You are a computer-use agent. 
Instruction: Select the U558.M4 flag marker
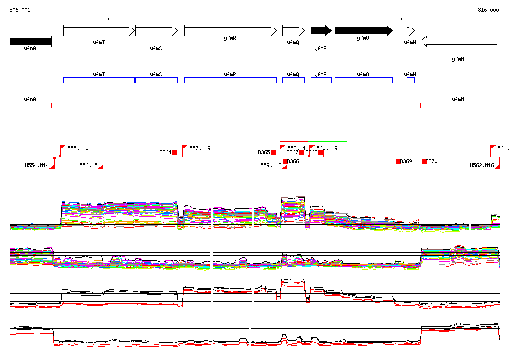(282, 148)
